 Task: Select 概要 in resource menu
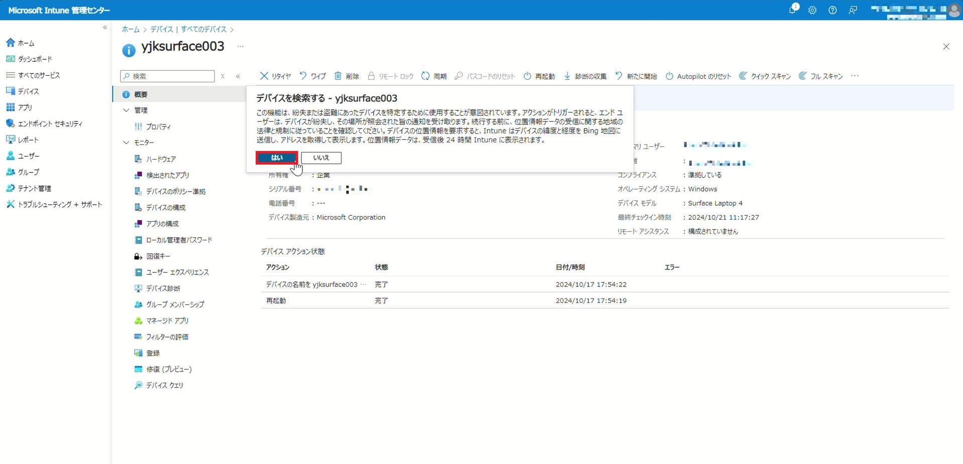point(179,94)
